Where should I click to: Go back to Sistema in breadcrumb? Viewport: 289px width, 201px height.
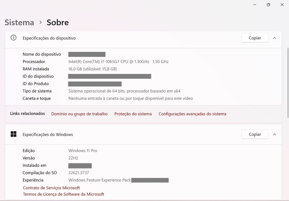click(19, 23)
